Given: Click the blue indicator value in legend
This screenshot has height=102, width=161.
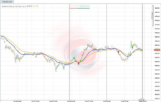Looking at the screenshot, I should (30, 6).
